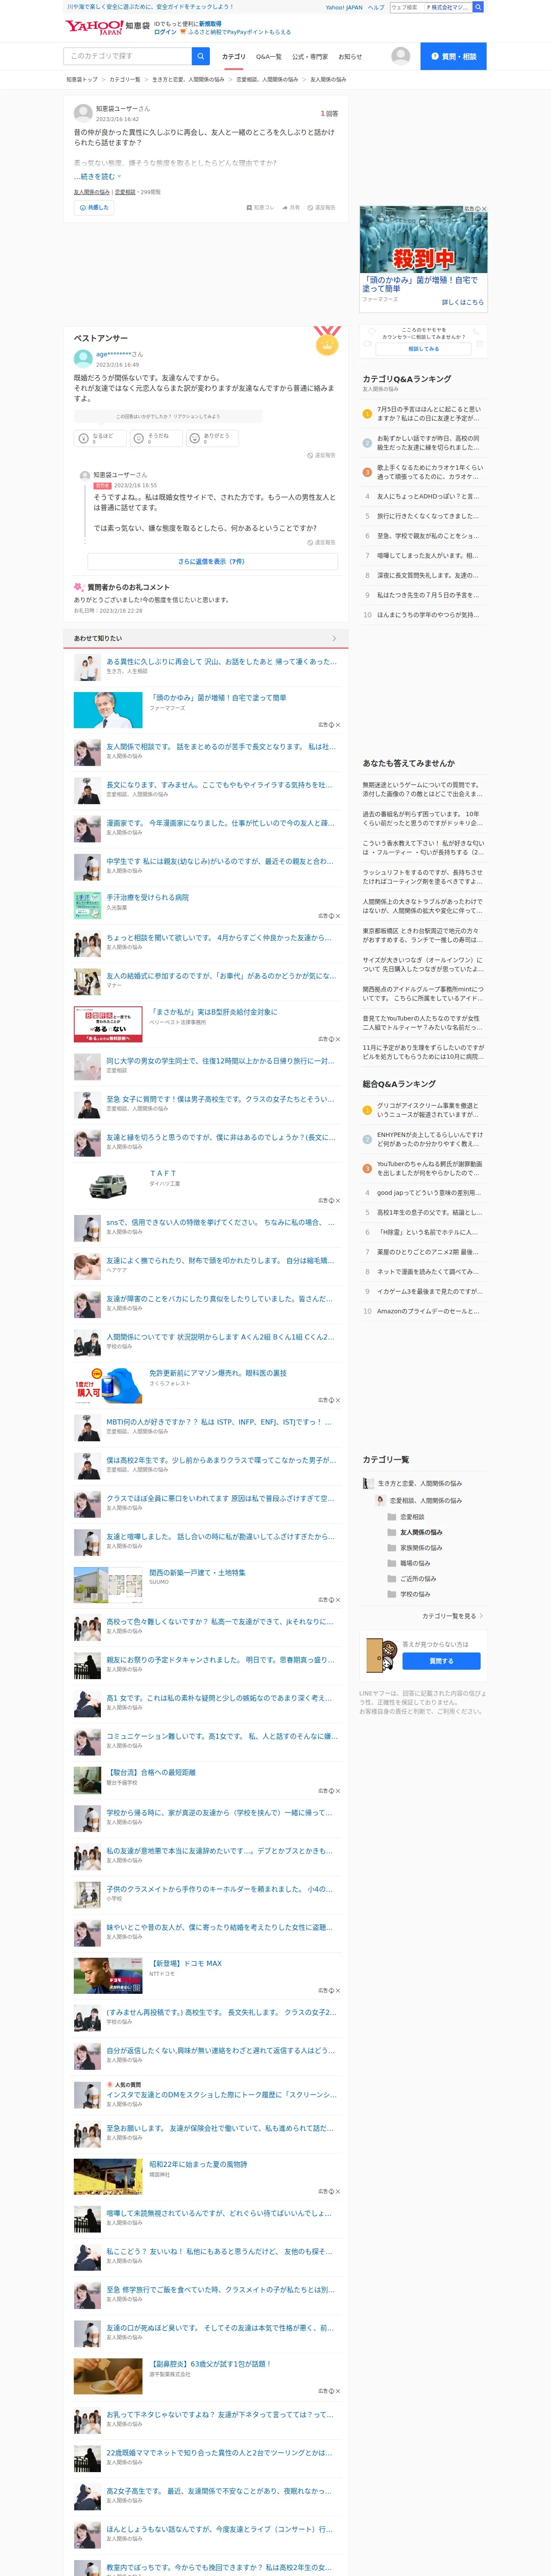Click the 友人関係の悩み tag under question

point(92,192)
